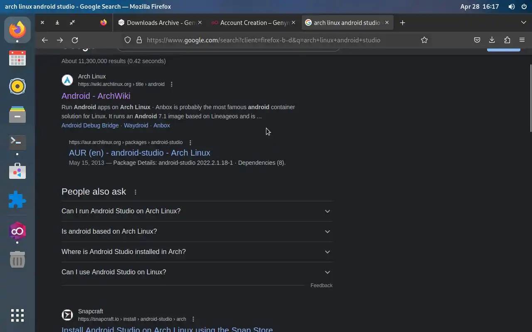
Task: Click the Arch Linux site favicon
Action: (x=67, y=80)
